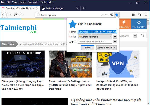Click the Nvidia driver news ticker link
Viewport: 150px width, 105px height.
tap(44, 44)
